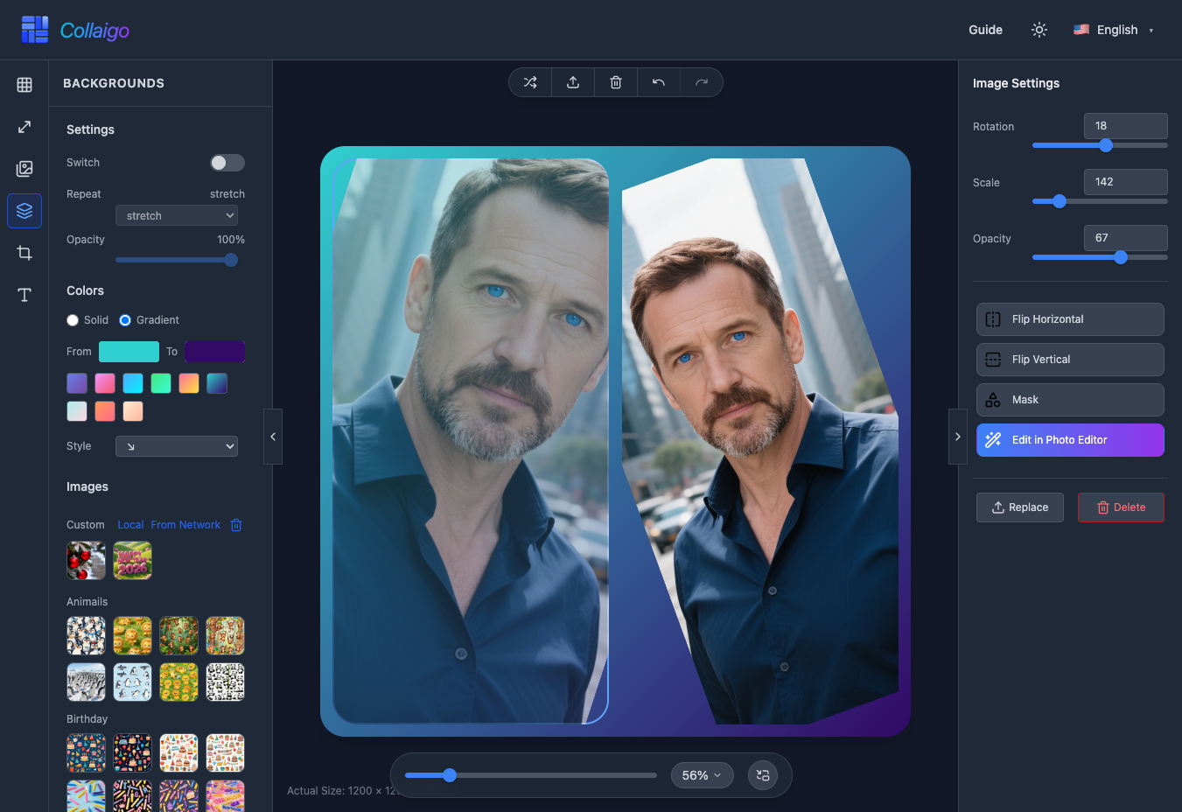Click the Opacity value field showing 67
1182x812 pixels.
pos(1125,238)
